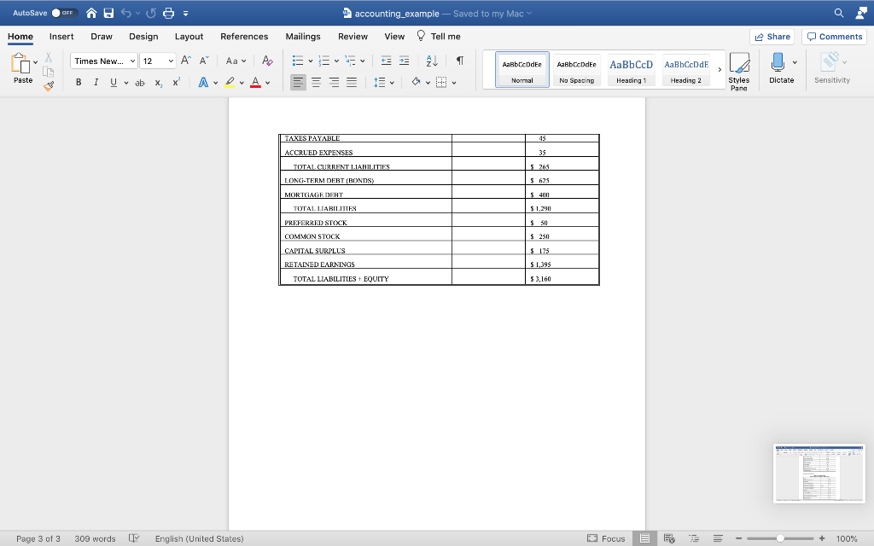874x546 pixels.
Task: Switch to Draft view
Action: coord(718,538)
